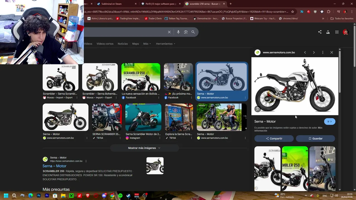This screenshot has height=200, width=356.
Task: Select the Maps filter
Action: point(135,44)
